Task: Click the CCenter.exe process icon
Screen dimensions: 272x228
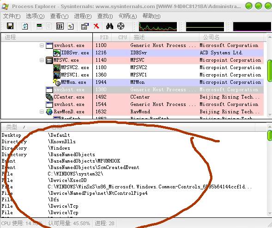Action: (49, 97)
